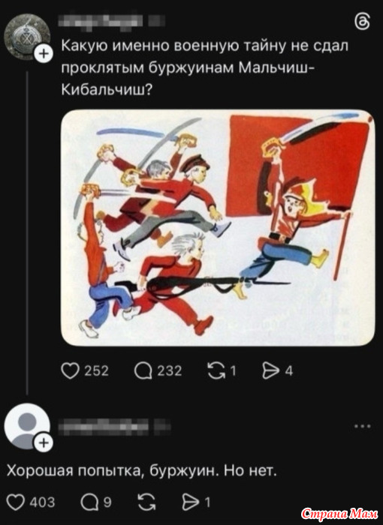Open replies to the comment with 9 replies
383x525 pixels.
click(x=88, y=502)
